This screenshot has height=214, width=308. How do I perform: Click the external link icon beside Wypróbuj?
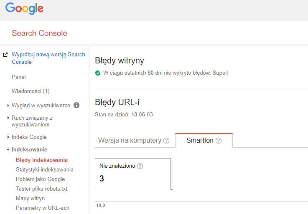click(5, 55)
